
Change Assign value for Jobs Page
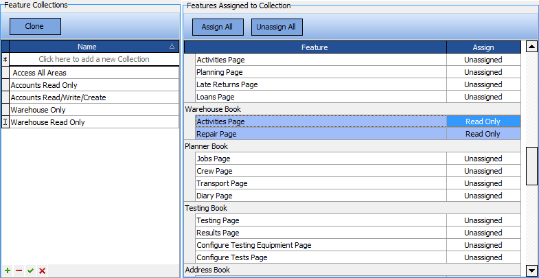pyautogui.click(x=483, y=159)
